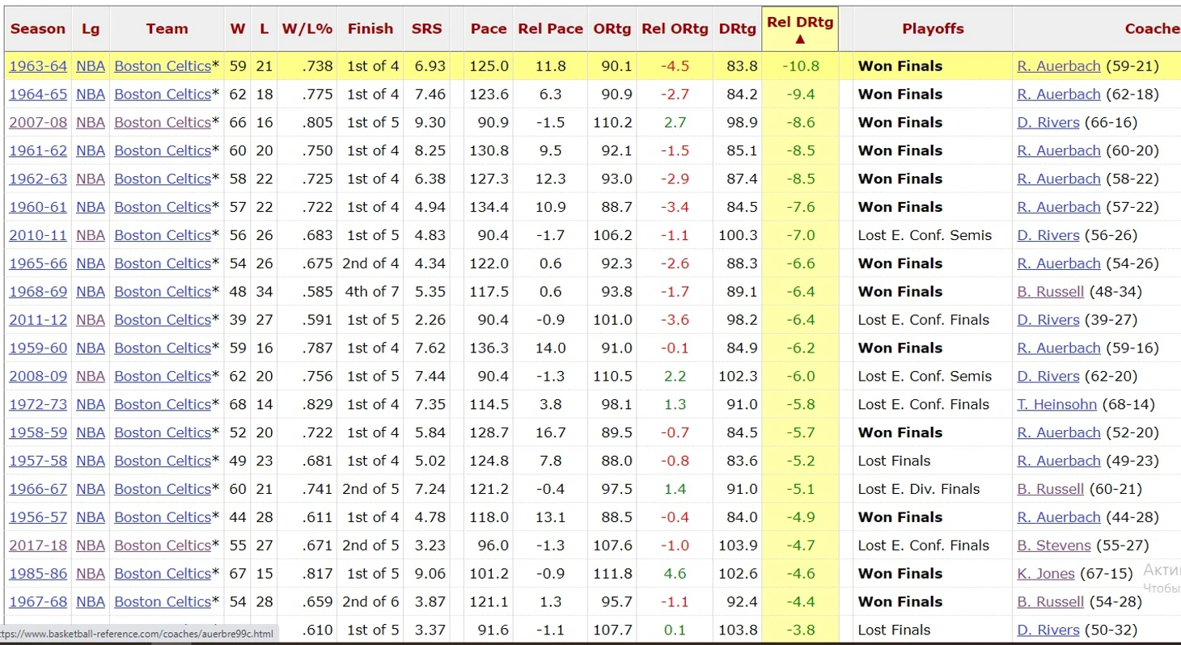Click D. Rivers link beside (50-32)
Viewport: 1181px width, 645px height.
click(x=1048, y=630)
